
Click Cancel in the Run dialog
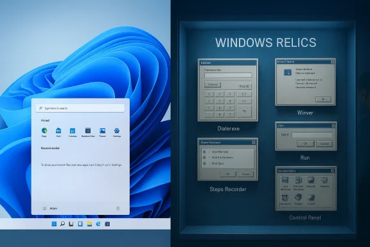(x=324, y=143)
